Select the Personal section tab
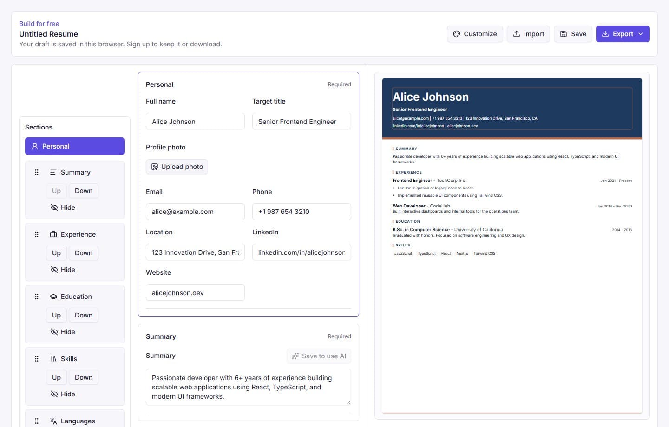 [x=75, y=146]
